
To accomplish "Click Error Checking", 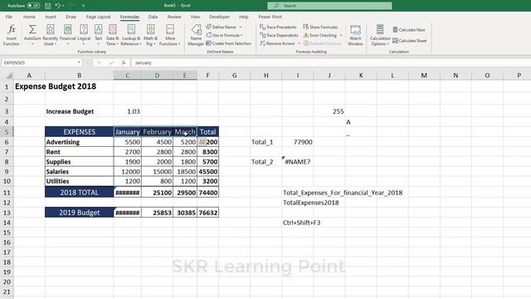I will pyautogui.click(x=320, y=35).
